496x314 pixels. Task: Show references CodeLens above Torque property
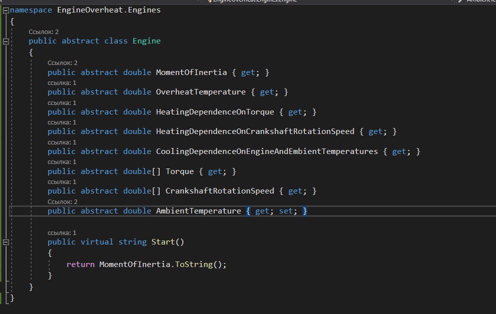[x=62, y=162]
